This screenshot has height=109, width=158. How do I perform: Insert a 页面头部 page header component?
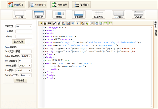39,14
